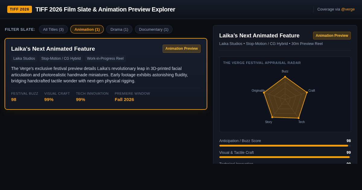
Task: Click the Story axis label on the radar
Action: [x=268, y=122]
